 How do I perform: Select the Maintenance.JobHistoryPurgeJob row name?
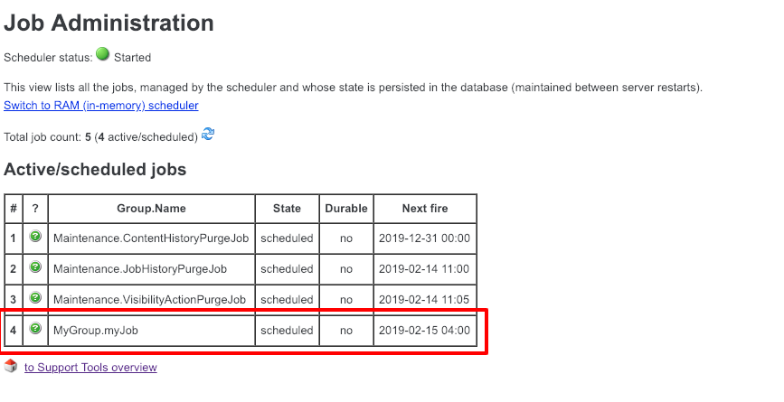pos(140,269)
